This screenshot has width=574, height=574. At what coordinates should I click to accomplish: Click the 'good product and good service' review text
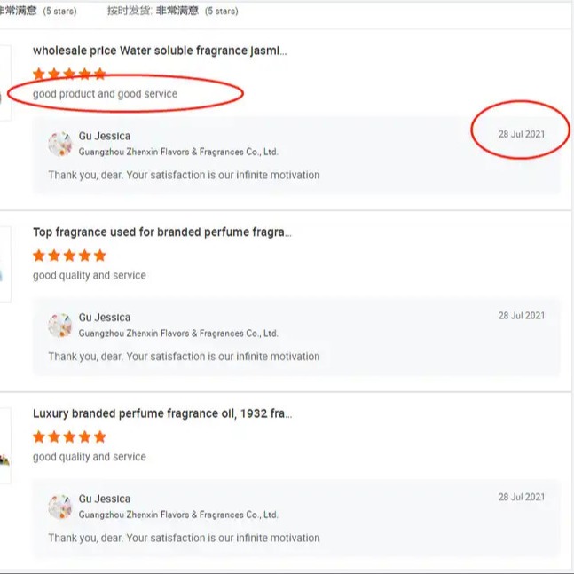point(105,94)
